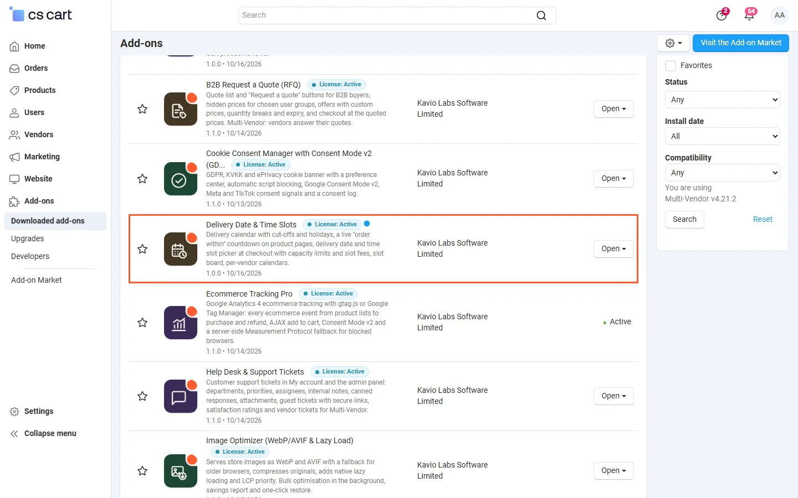Star the Cookie Consent Manager add-on
Viewport: 798px width, 498px height.
click(142, 179)
